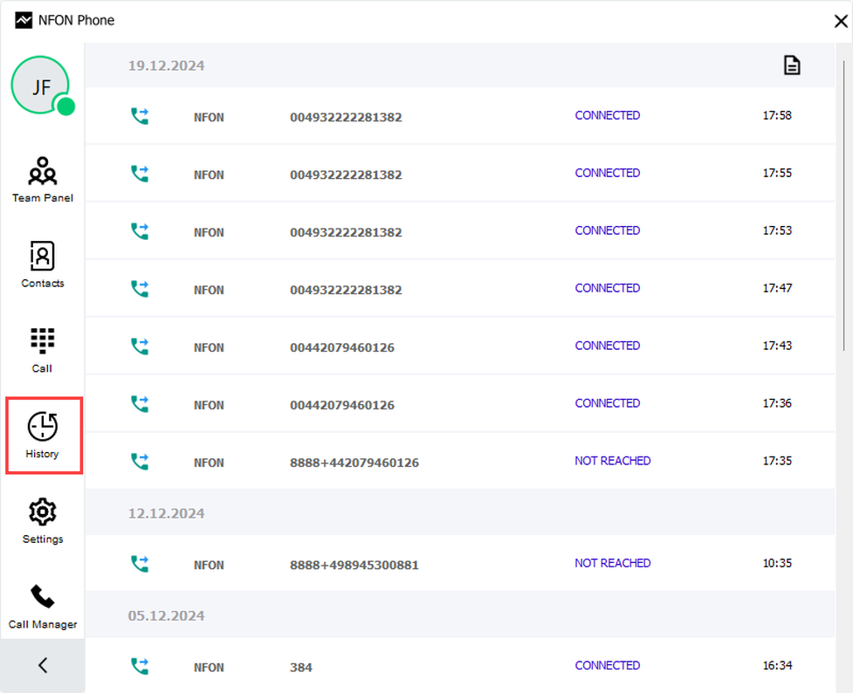Open the Team Panel view
The height and width of the screenshot is (693, 853).
pyautogui.click(x=43, y=180)
